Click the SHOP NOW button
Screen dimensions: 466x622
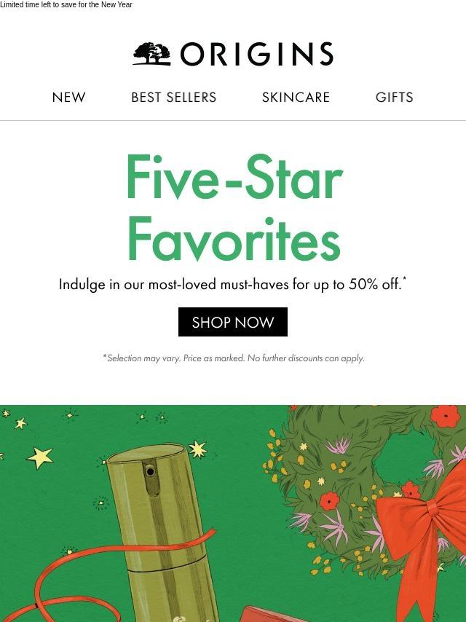pyautogui.click(x=233, y=322)
